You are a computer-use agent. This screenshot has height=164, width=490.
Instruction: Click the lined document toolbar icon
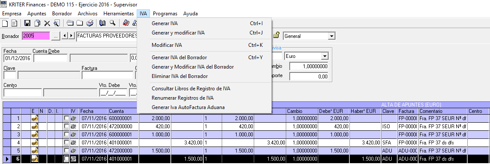point(14,23)
